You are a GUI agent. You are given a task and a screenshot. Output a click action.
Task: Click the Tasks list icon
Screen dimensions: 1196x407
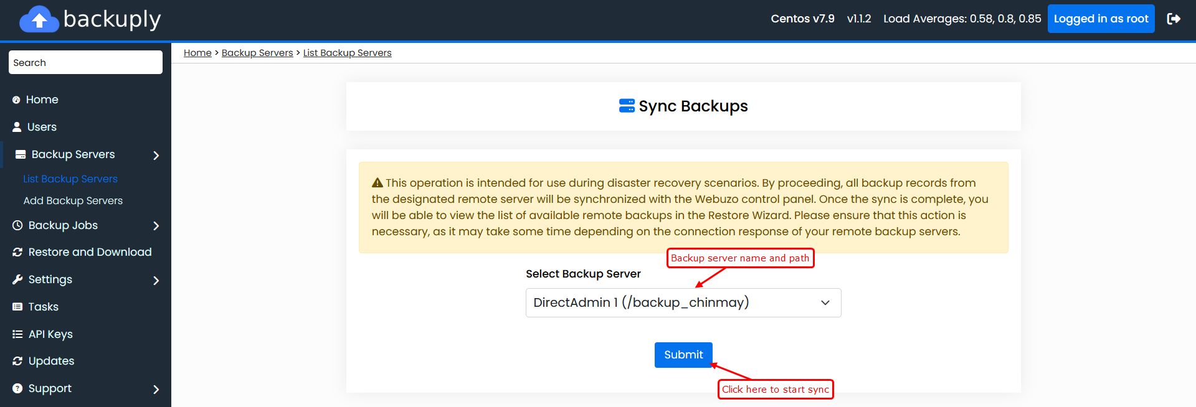[x=17, y=307]
